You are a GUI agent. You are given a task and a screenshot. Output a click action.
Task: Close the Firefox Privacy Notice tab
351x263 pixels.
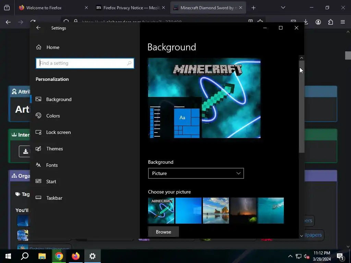click(164, 8)
